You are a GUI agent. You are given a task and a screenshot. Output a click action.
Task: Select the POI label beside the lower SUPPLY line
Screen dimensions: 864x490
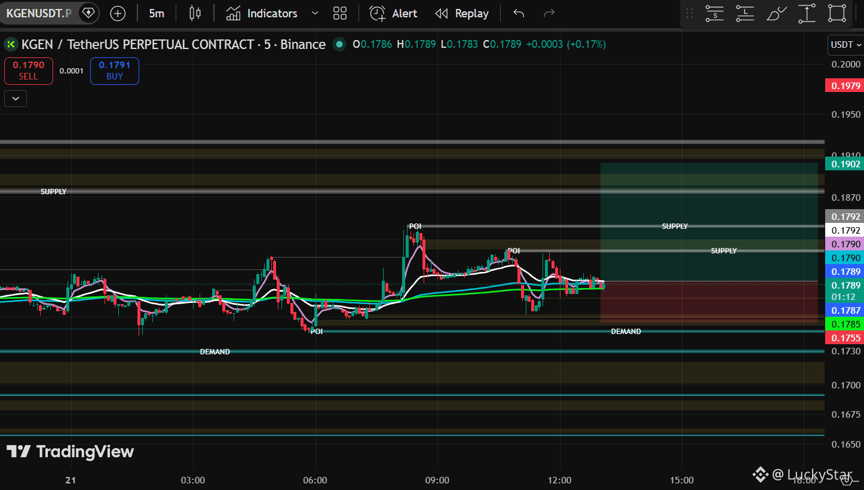coord(514,251)
